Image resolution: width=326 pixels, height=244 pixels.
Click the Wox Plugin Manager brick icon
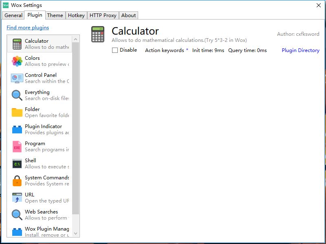(x=17, y=232)
